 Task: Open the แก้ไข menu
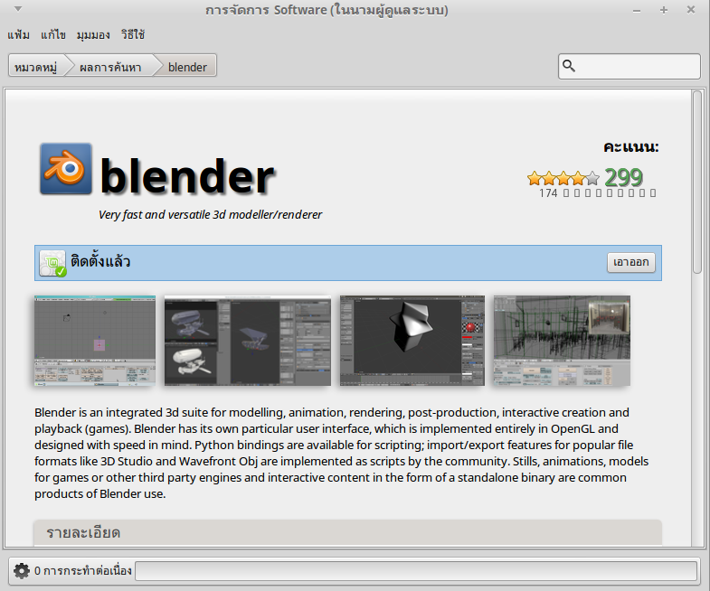tap(53, 35)
